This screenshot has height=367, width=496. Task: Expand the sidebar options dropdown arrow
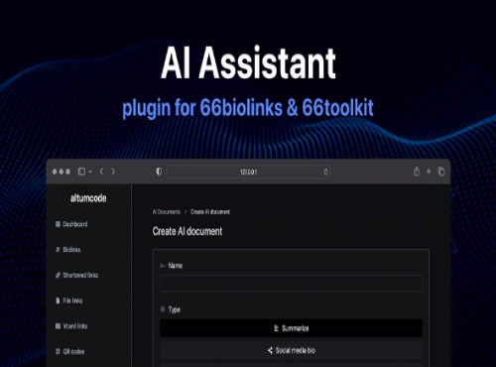tap(90, 172)
